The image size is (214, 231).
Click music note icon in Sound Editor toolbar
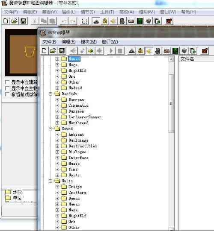(x=82, y=51)
